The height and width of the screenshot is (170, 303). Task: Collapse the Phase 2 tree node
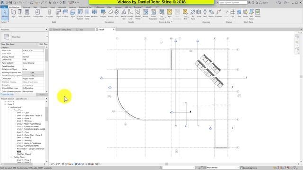(5, 104)
